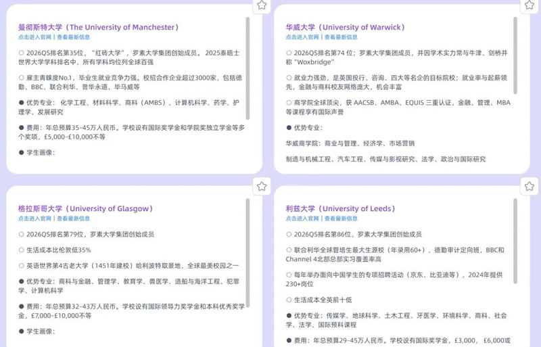Select the 华威大学 card title
This screenshot has width=541, height=347.
[x=345, y=27]
